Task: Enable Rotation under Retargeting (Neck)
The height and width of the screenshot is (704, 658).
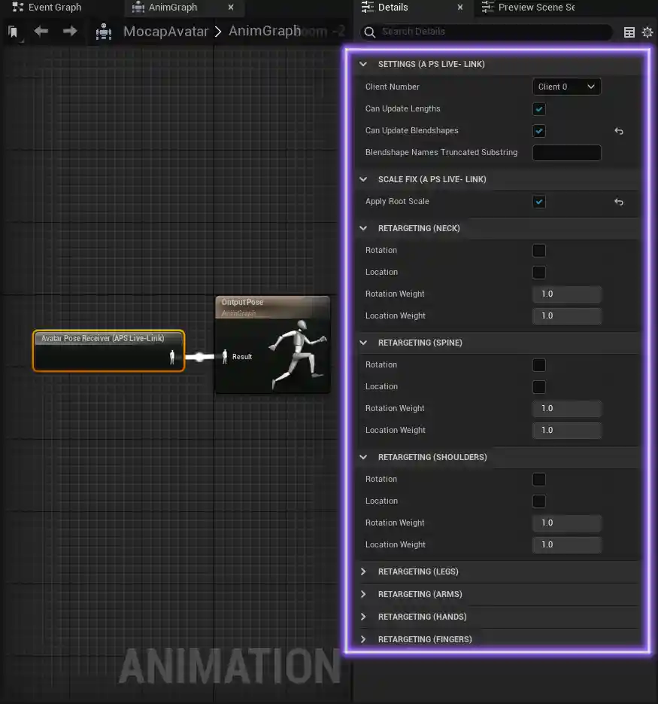Action: pos(539,251)
